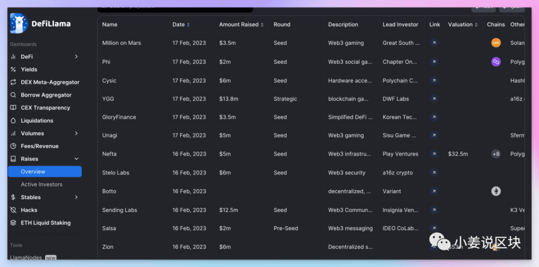
Task: Click "Zion" project name
Action: point(108,247)
